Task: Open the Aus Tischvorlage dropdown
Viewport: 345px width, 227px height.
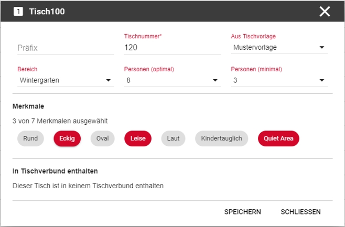Action: 279,47
